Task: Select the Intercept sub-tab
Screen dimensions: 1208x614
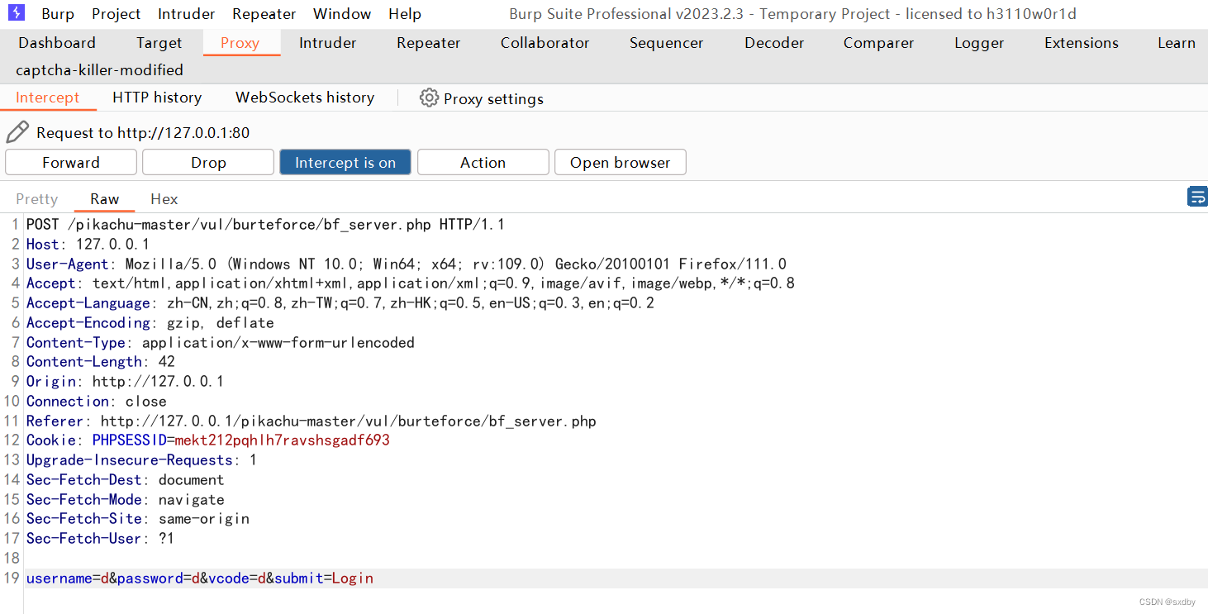Action: click(x=48, y=98)
